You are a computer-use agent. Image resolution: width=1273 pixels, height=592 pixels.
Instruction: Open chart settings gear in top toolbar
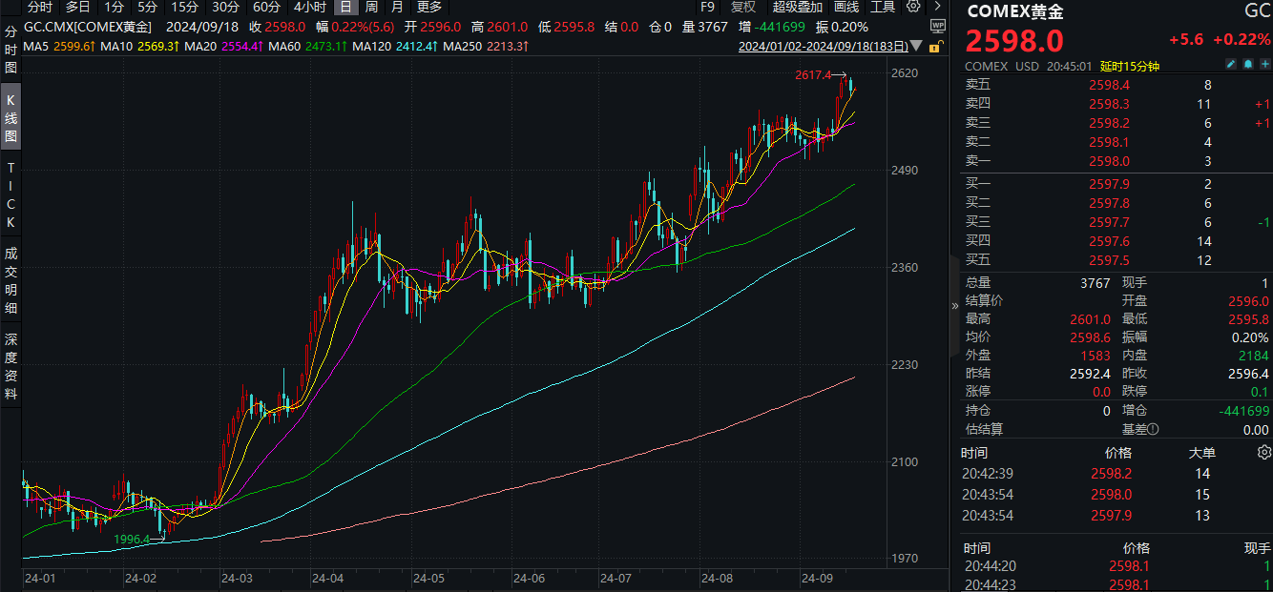pyautogui.click(x=914, y=7)
